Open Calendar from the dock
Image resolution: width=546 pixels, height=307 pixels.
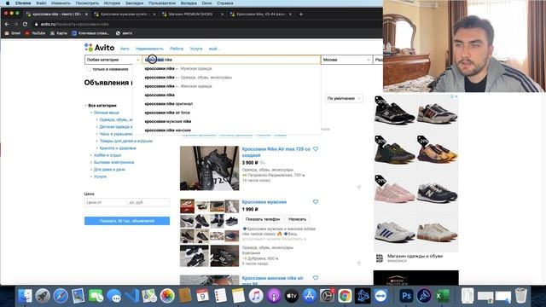pos(203,296)
